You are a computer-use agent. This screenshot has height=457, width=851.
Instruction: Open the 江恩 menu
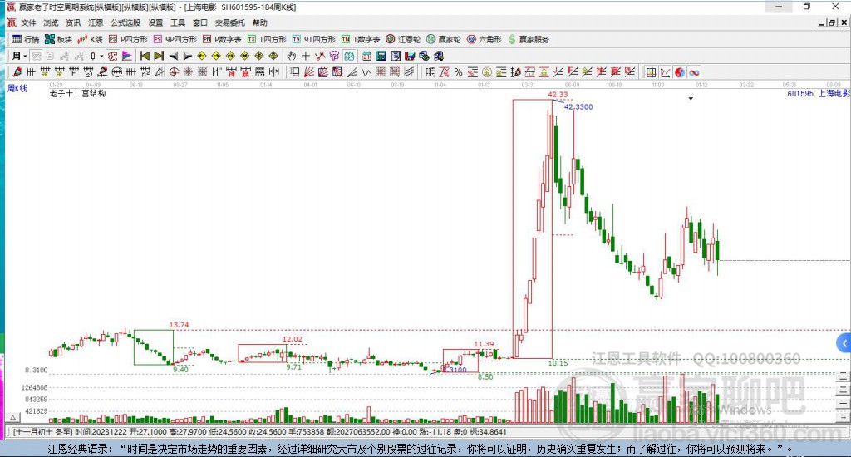coord(96,22)
